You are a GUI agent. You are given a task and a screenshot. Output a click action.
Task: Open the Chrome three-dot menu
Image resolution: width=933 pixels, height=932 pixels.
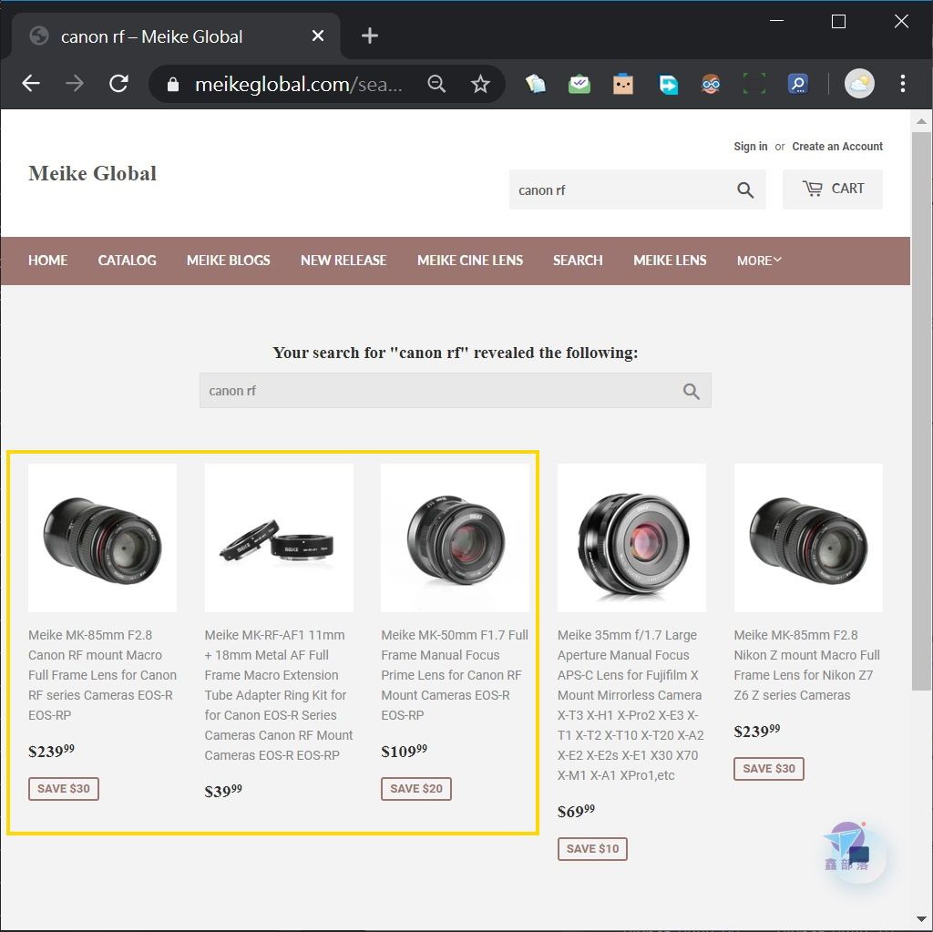[903, 83]
